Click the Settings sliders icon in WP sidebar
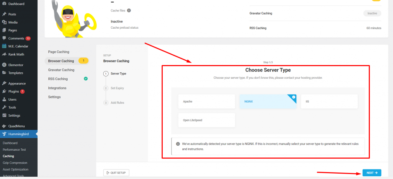 pyautogui.click(x=4, y=116)
